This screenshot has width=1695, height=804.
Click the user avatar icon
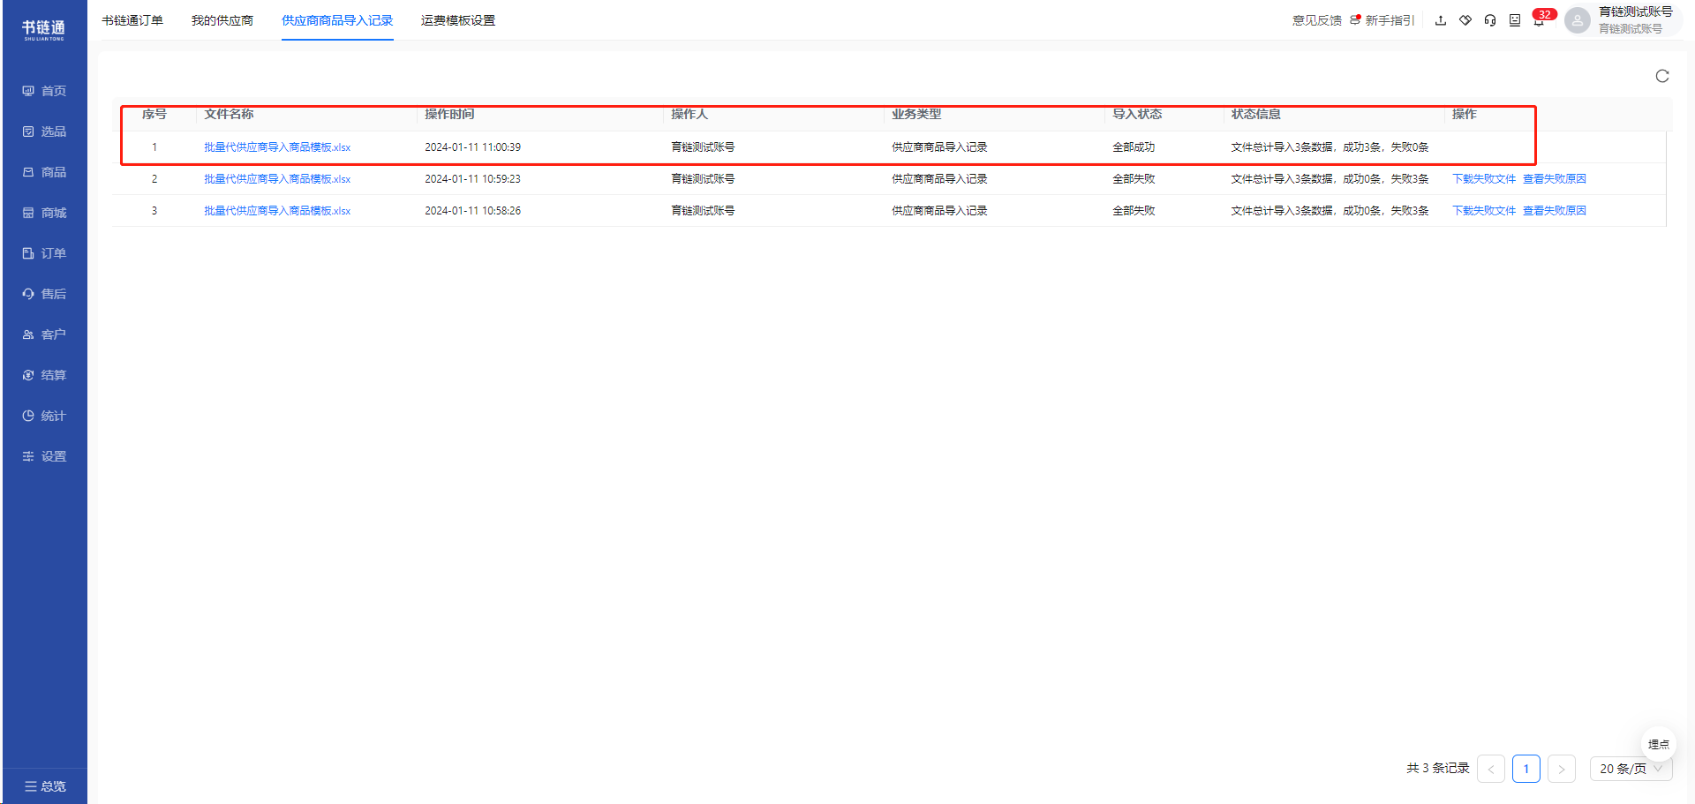1578,20
